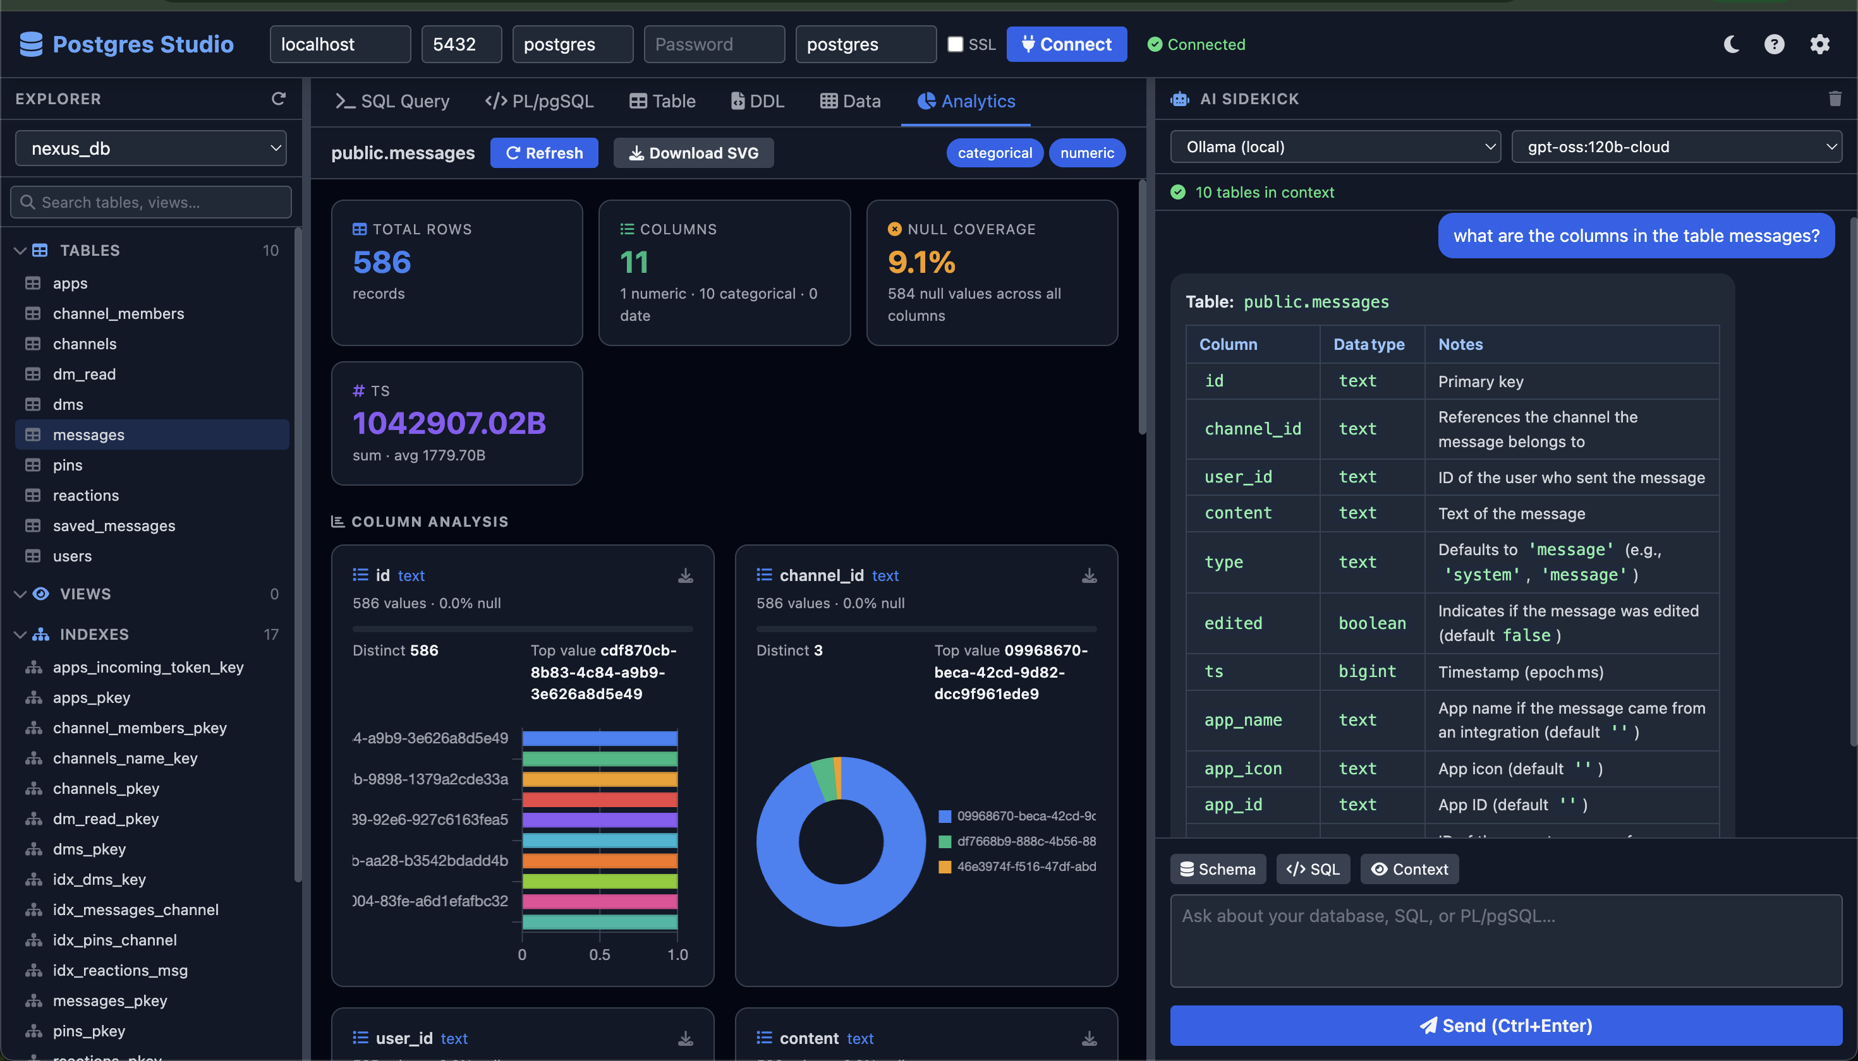Select the saved_messages table
The image size is (1858, 1061).
point(152,525)
